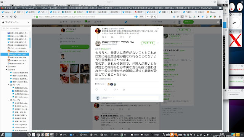
Task: Click the Twitter bird logo in header
Action: pyautogui.click(x=125, y=22)
